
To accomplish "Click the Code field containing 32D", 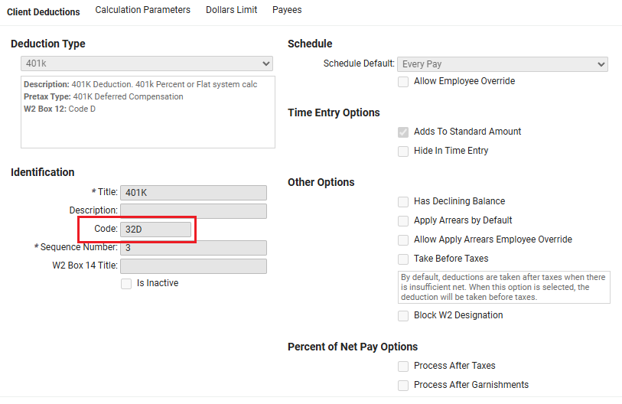I will [155, 230].
